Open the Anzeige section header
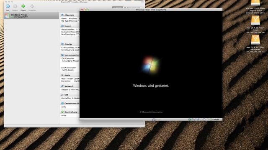Screen dimensions: 268x150 coord(67,44)
